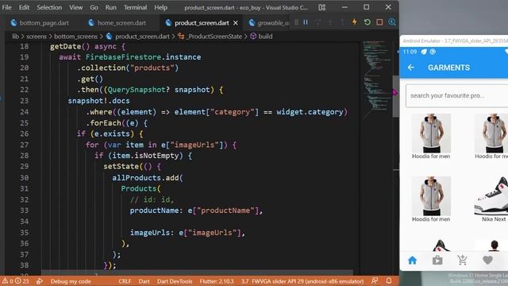Click lib in the breadcrumb
Image resolution: width=508 pixels, height=286 pixels.
(15, 37)
